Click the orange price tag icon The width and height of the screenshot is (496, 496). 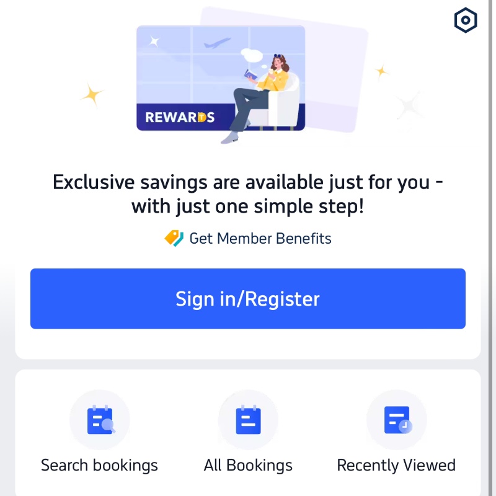[174, 238]
